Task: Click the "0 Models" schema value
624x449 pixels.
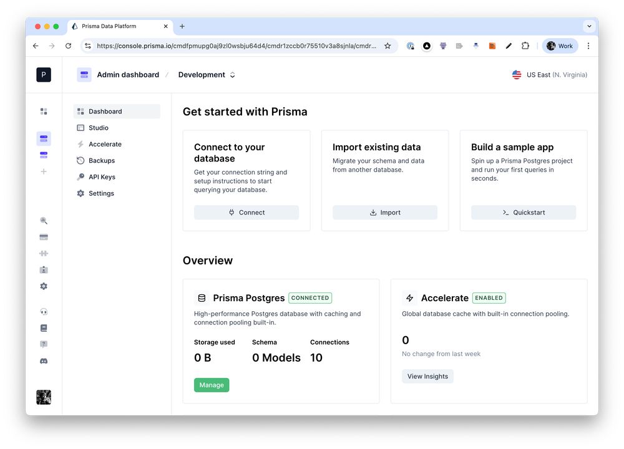Action: point(276,357)
